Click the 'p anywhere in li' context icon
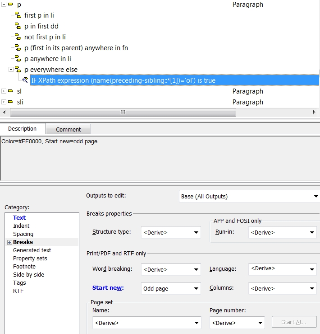 point(18,59)
